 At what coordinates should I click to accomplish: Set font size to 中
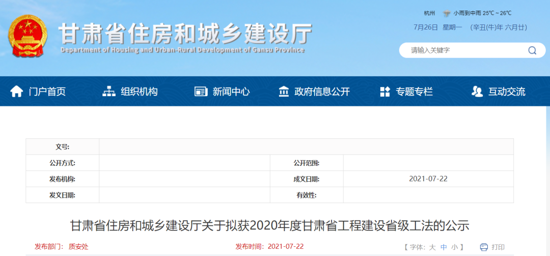[444, 247]
